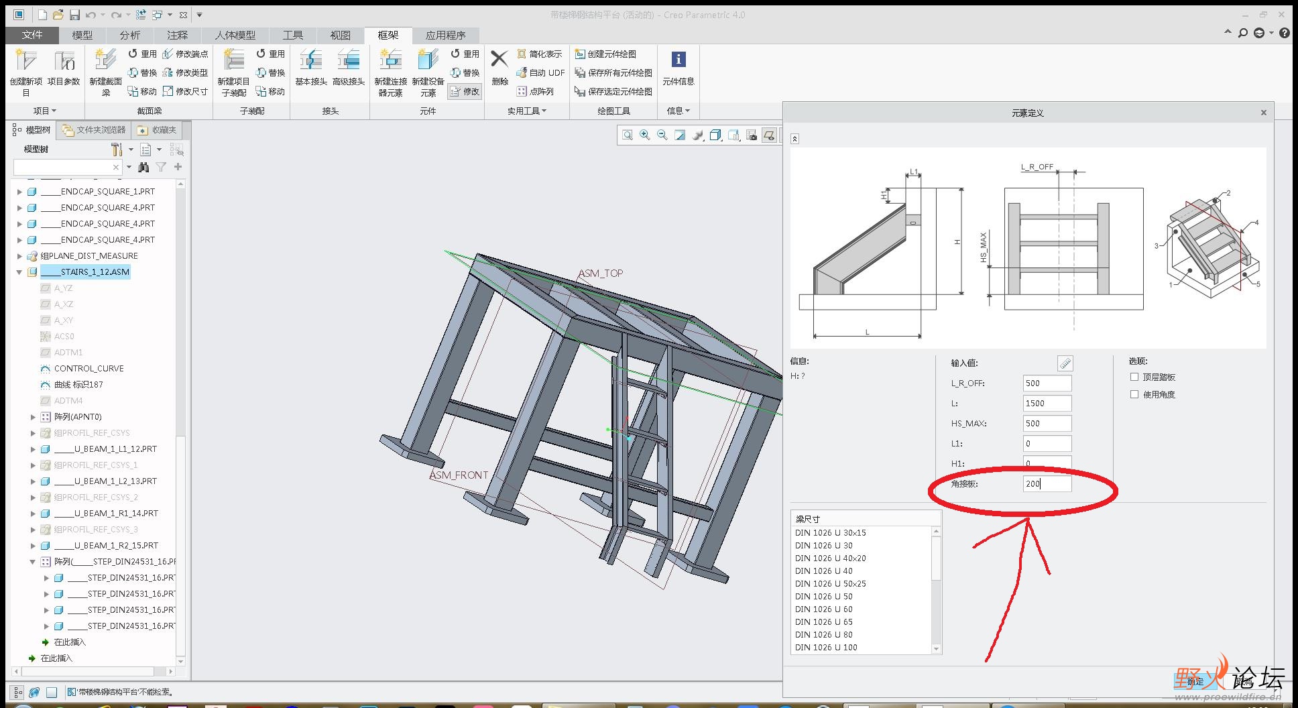1298x708 pixels.
Task: Open the 信息 group dropdown
Action: [678, 111]
